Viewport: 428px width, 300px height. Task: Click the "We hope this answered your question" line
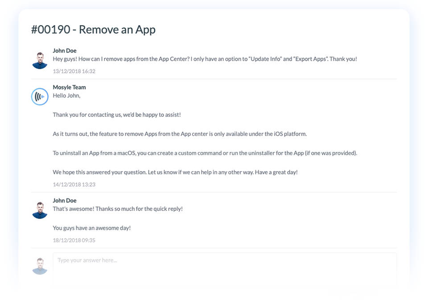(175, 172)
